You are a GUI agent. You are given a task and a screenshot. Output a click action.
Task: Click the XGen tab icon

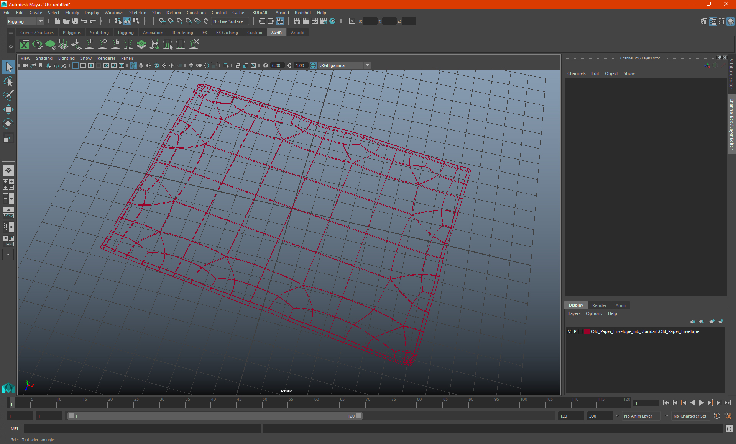pyautogui.click(x=276, y=32)
